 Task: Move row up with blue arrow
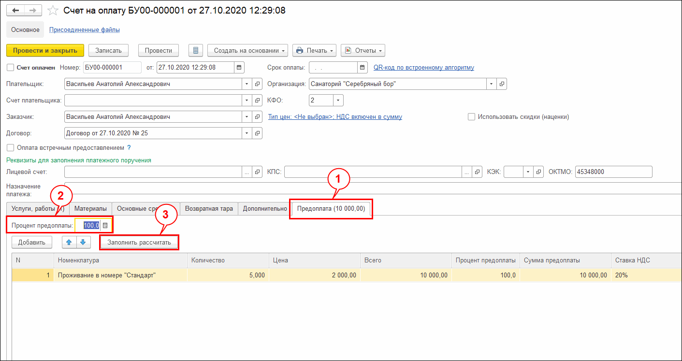pyautogui.click(x=69, y=243)
